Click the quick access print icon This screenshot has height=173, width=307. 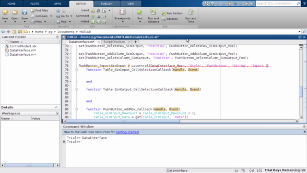pos(246,3)
